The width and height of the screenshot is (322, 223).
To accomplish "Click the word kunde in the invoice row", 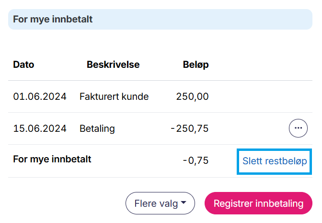I will click(x=136, y=96).
